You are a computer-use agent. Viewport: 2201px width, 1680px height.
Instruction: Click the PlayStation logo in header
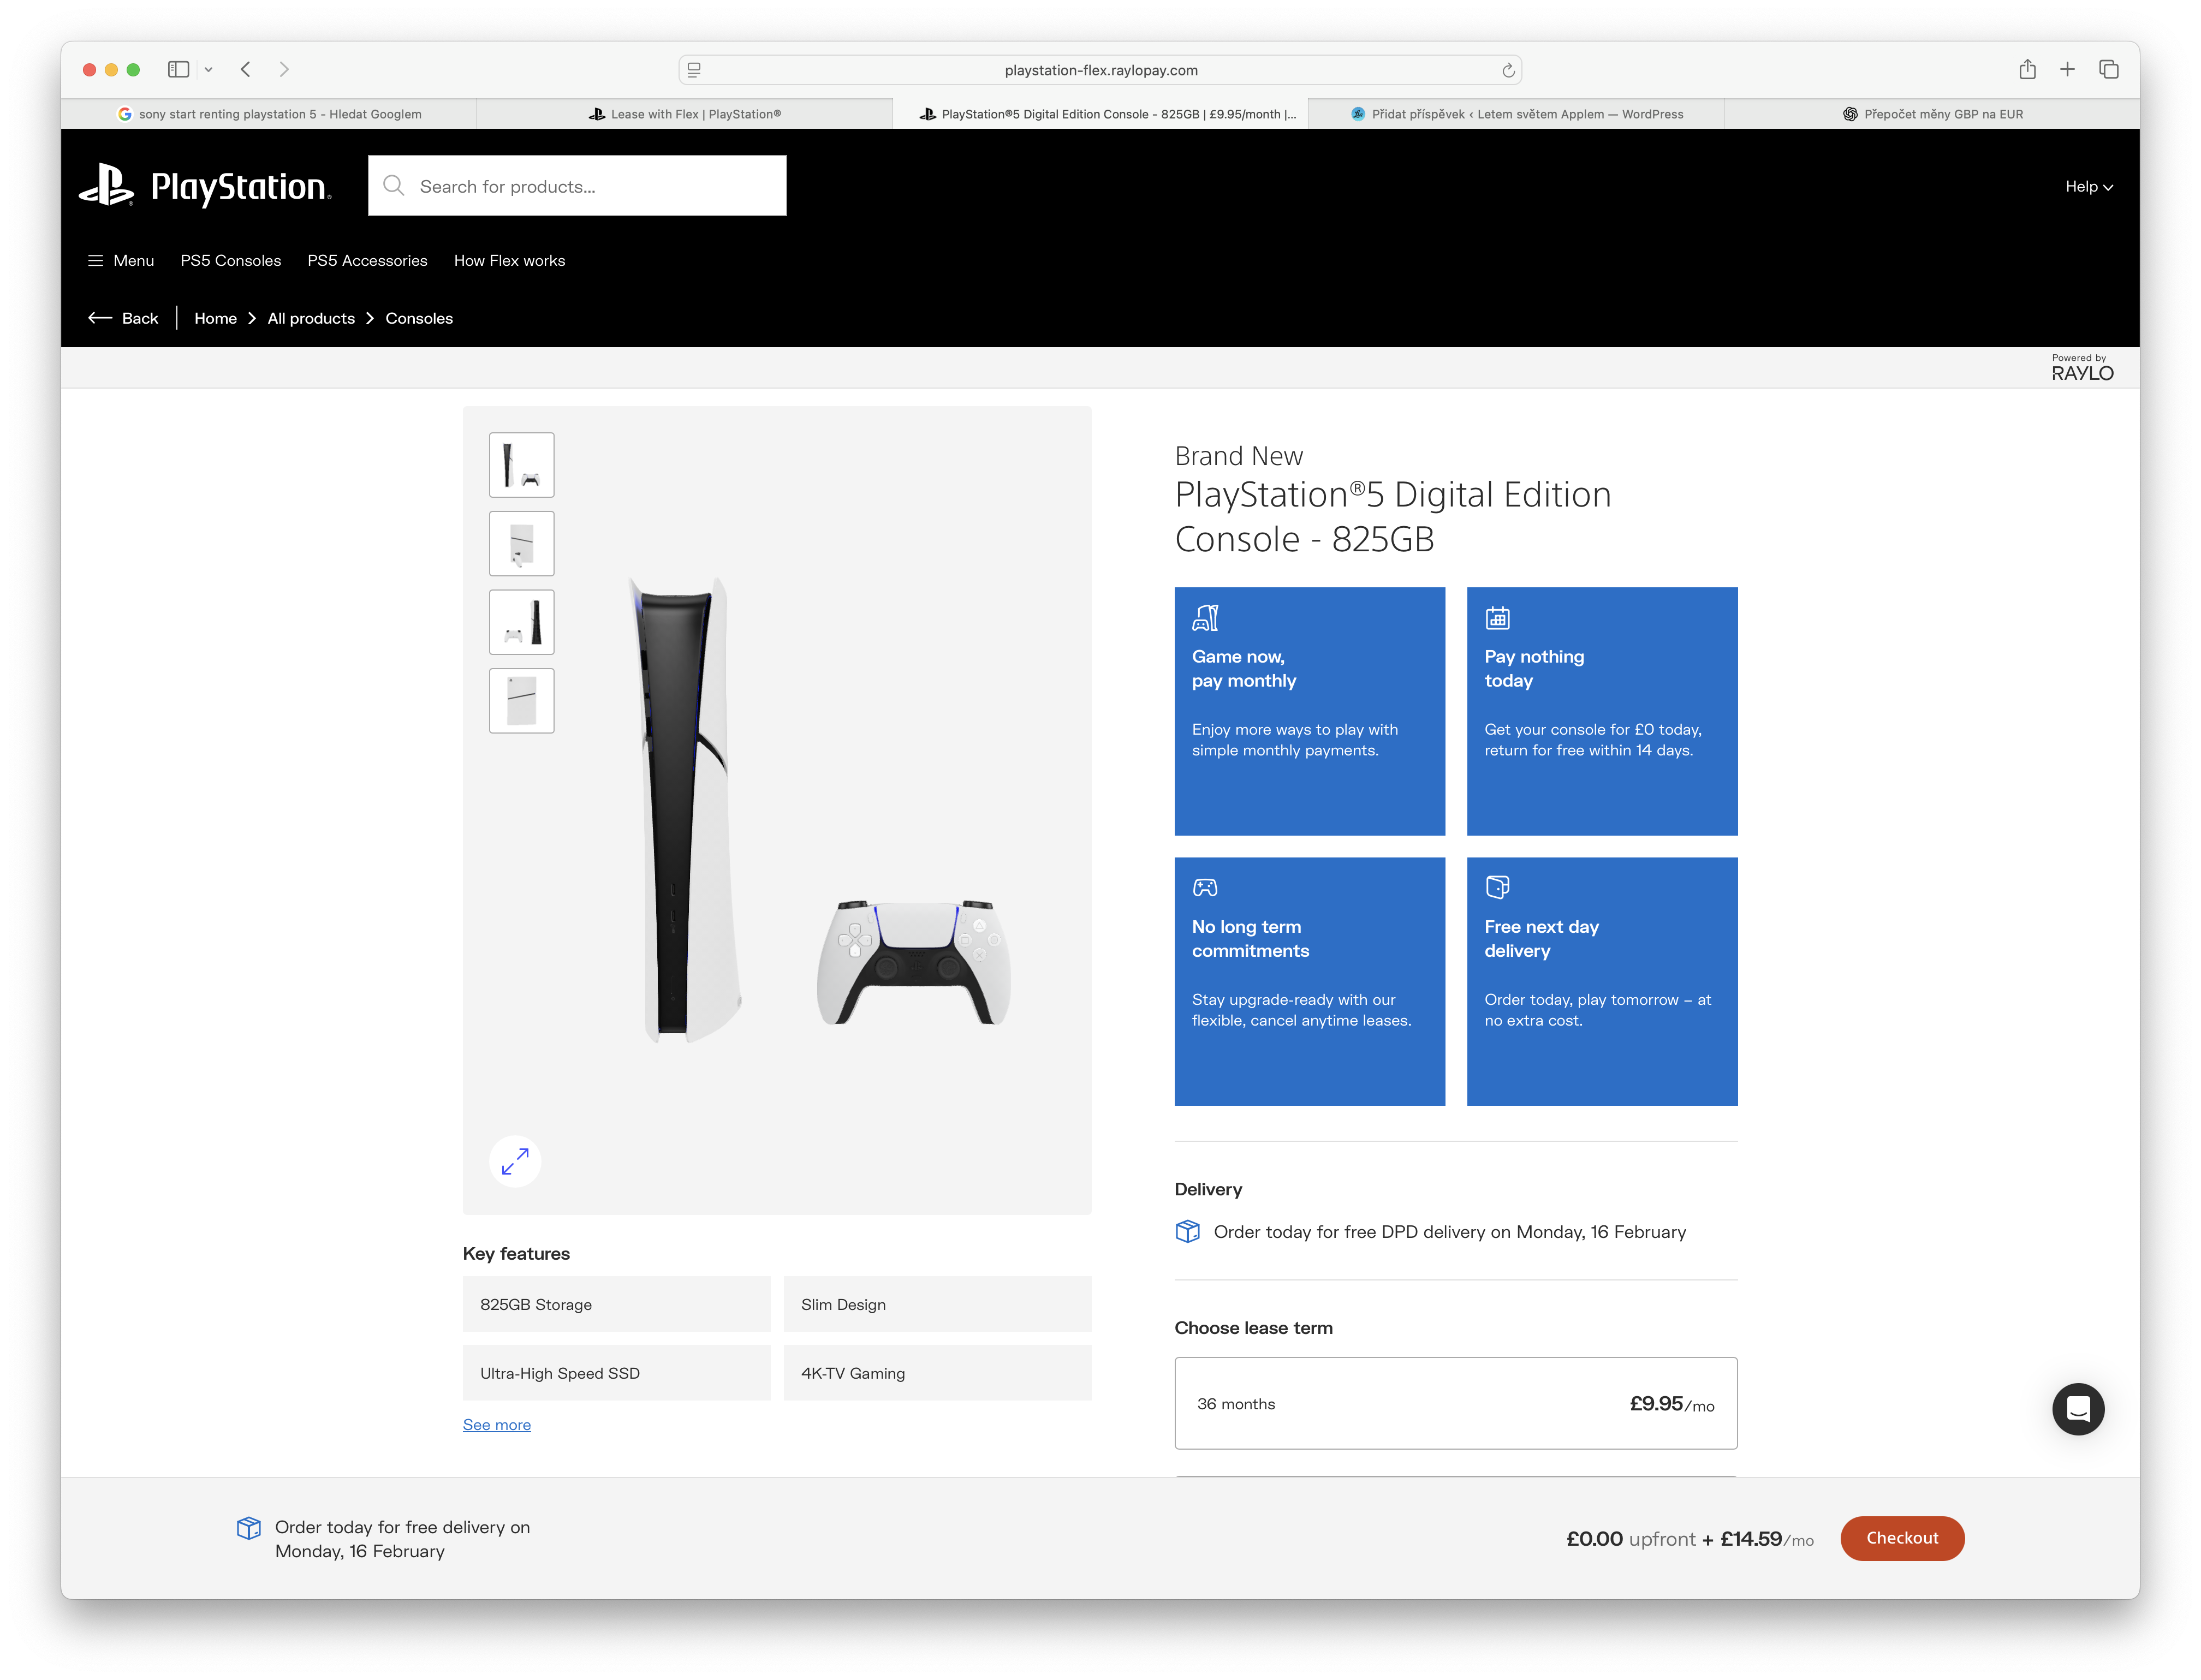[x=205, y=186]
